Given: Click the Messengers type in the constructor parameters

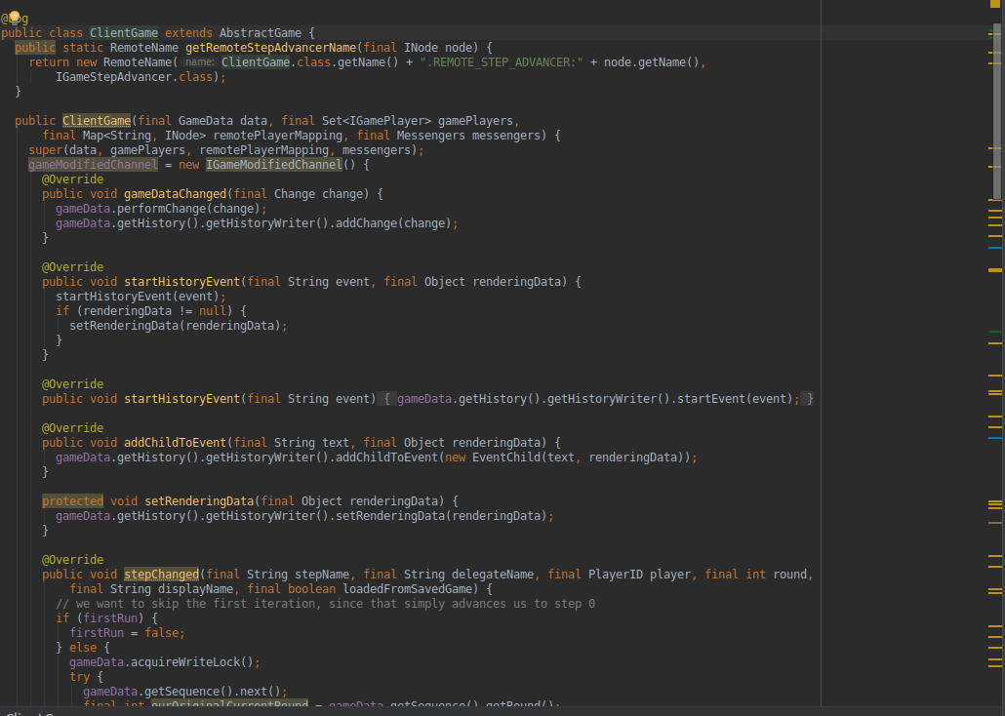Looking at the screenshot, I should (x=430, y=136).
